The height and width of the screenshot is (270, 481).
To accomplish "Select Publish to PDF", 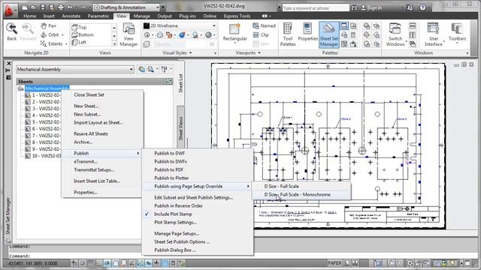I will (x=168, y=169).
